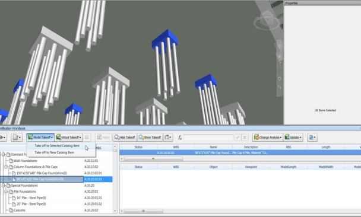Click the lower grid horizontal scrollbar thumb
The height and width of the screenshot is (217, 361).
coord(143,211)
